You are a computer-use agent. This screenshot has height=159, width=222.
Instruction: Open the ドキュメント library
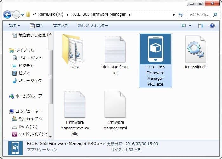27,58
